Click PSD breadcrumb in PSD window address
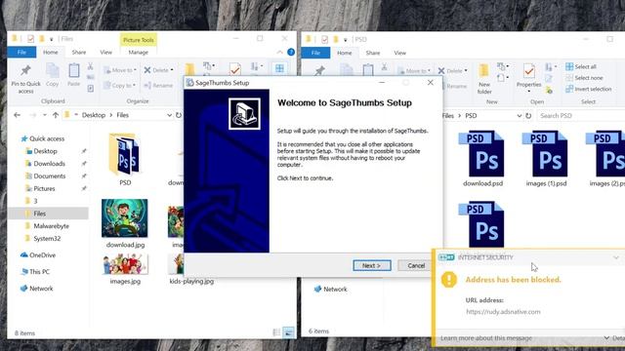 471,115
